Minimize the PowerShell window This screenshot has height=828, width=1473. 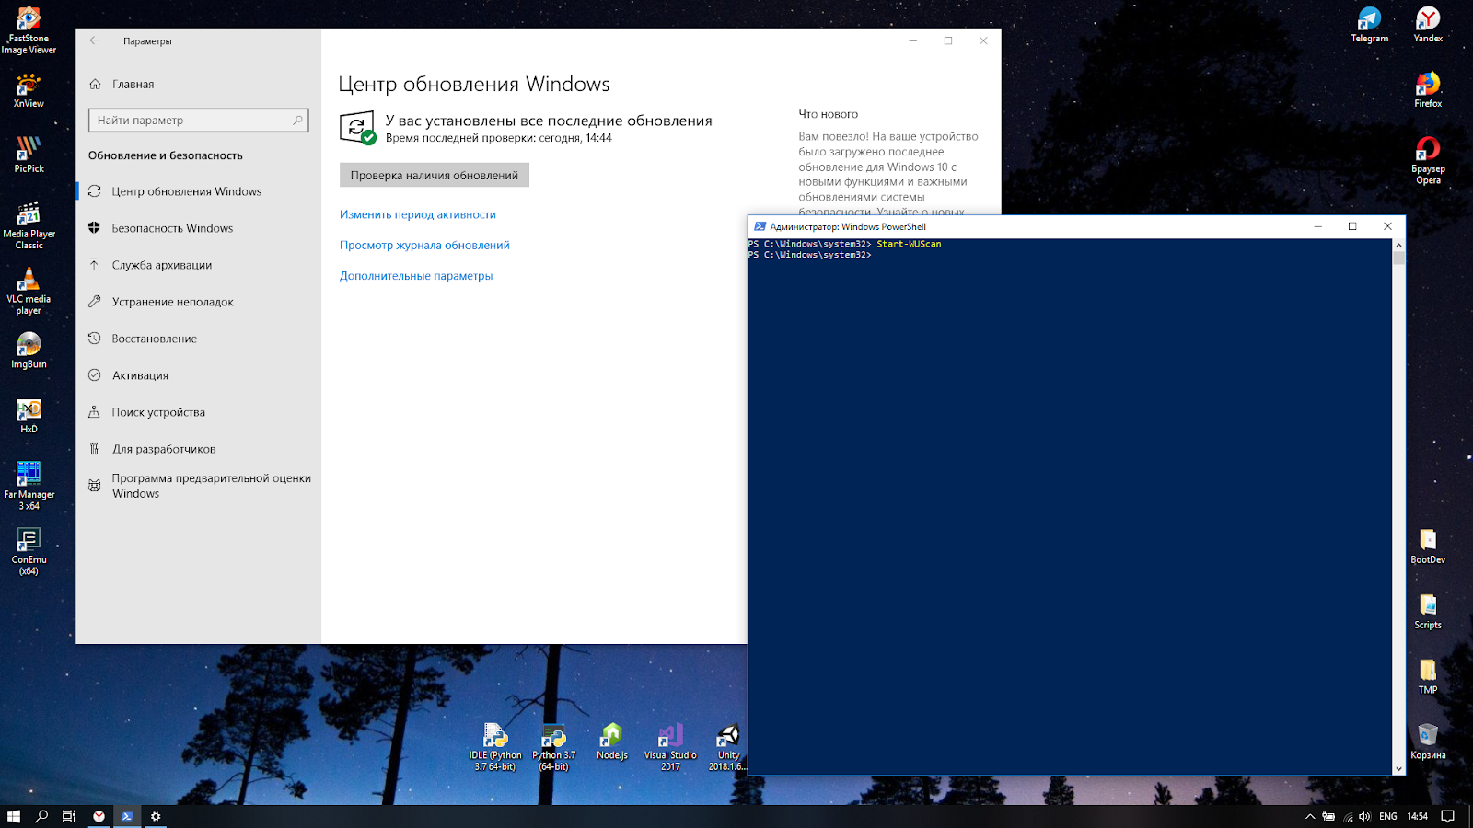(x=1317, y=226)
